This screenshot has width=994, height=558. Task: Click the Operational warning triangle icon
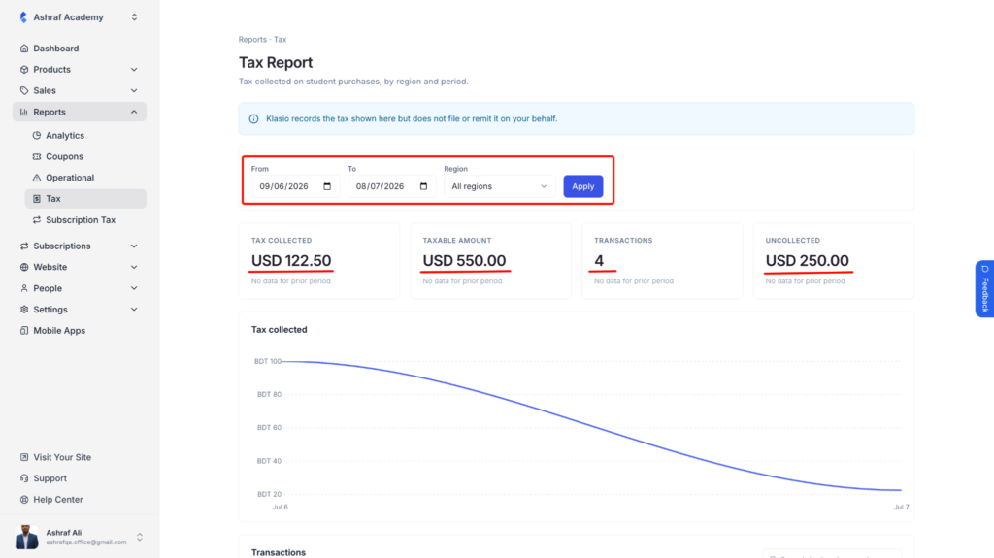point(37,178)
